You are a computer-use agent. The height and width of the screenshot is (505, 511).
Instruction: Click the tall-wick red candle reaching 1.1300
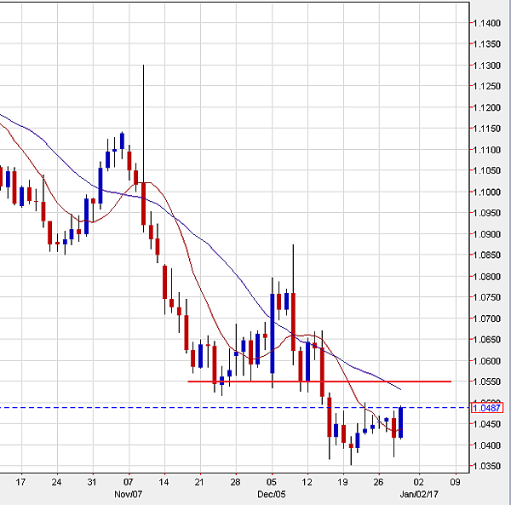[x=143, y=204]
